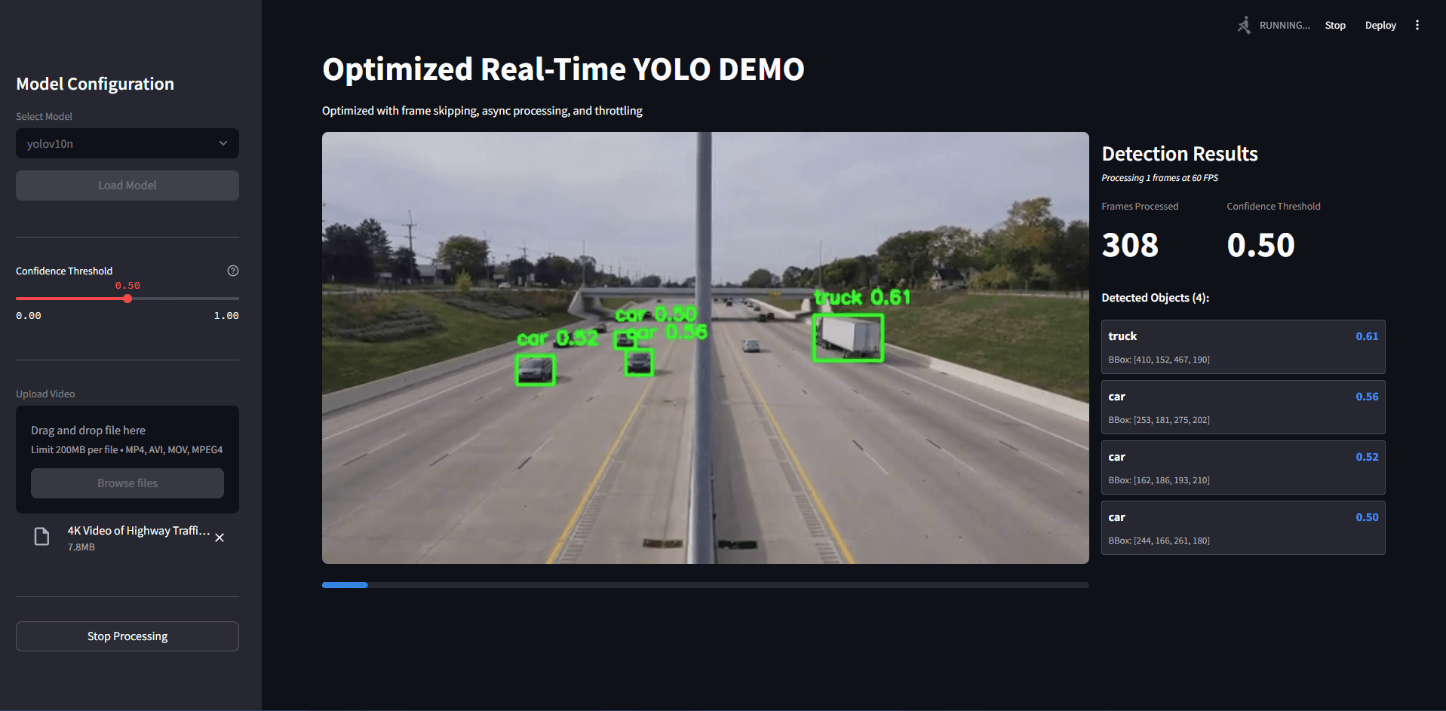Expand the Select Model dropdown chevron
The height and width of the screenshot is (711, 1446).
pyautogui.click(x=223, y=143)
